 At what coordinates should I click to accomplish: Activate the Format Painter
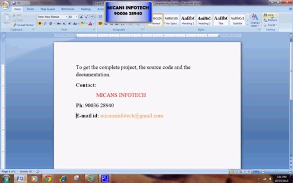[23, 25]
